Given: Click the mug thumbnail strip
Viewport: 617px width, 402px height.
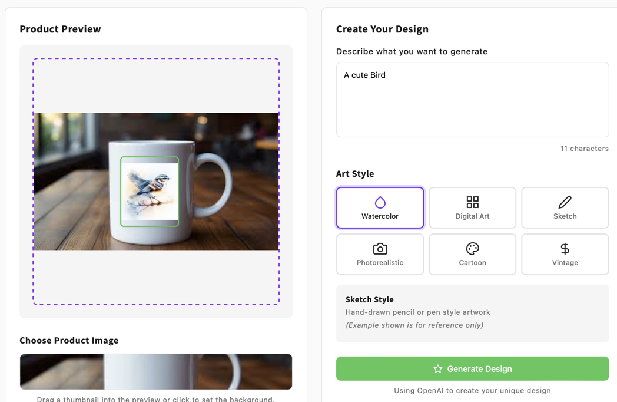Looking at the screenshot, I should (156, 372).
